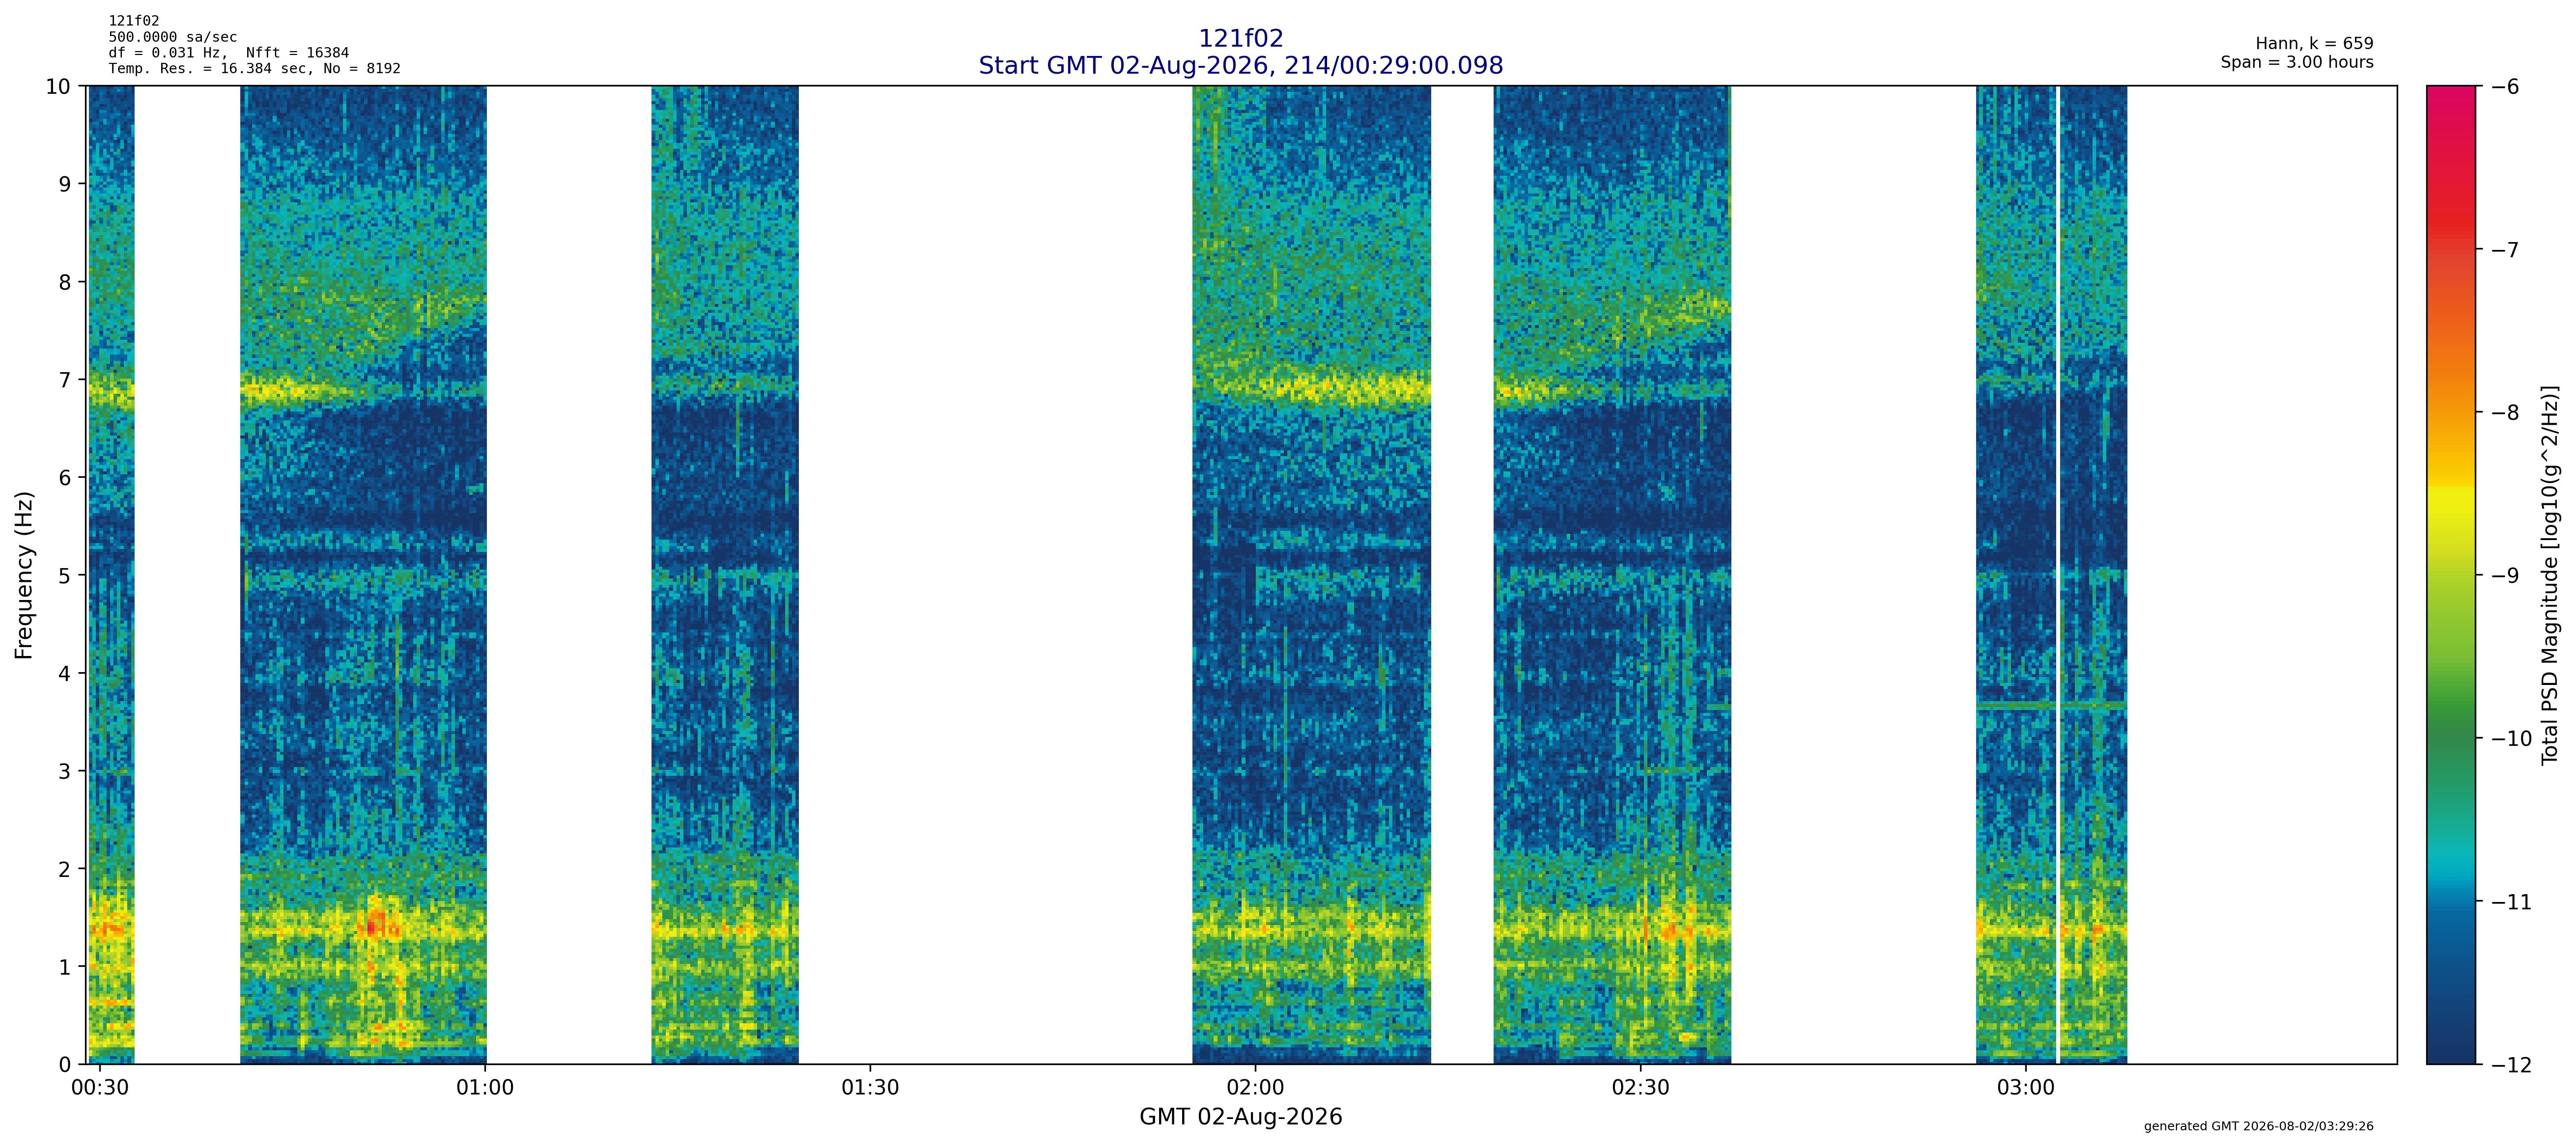Image resolution: width=2576 pixels, height=1147 pixels.
Task: Click the colorbar tick label "−12"
Action: pos(2512,1065)
